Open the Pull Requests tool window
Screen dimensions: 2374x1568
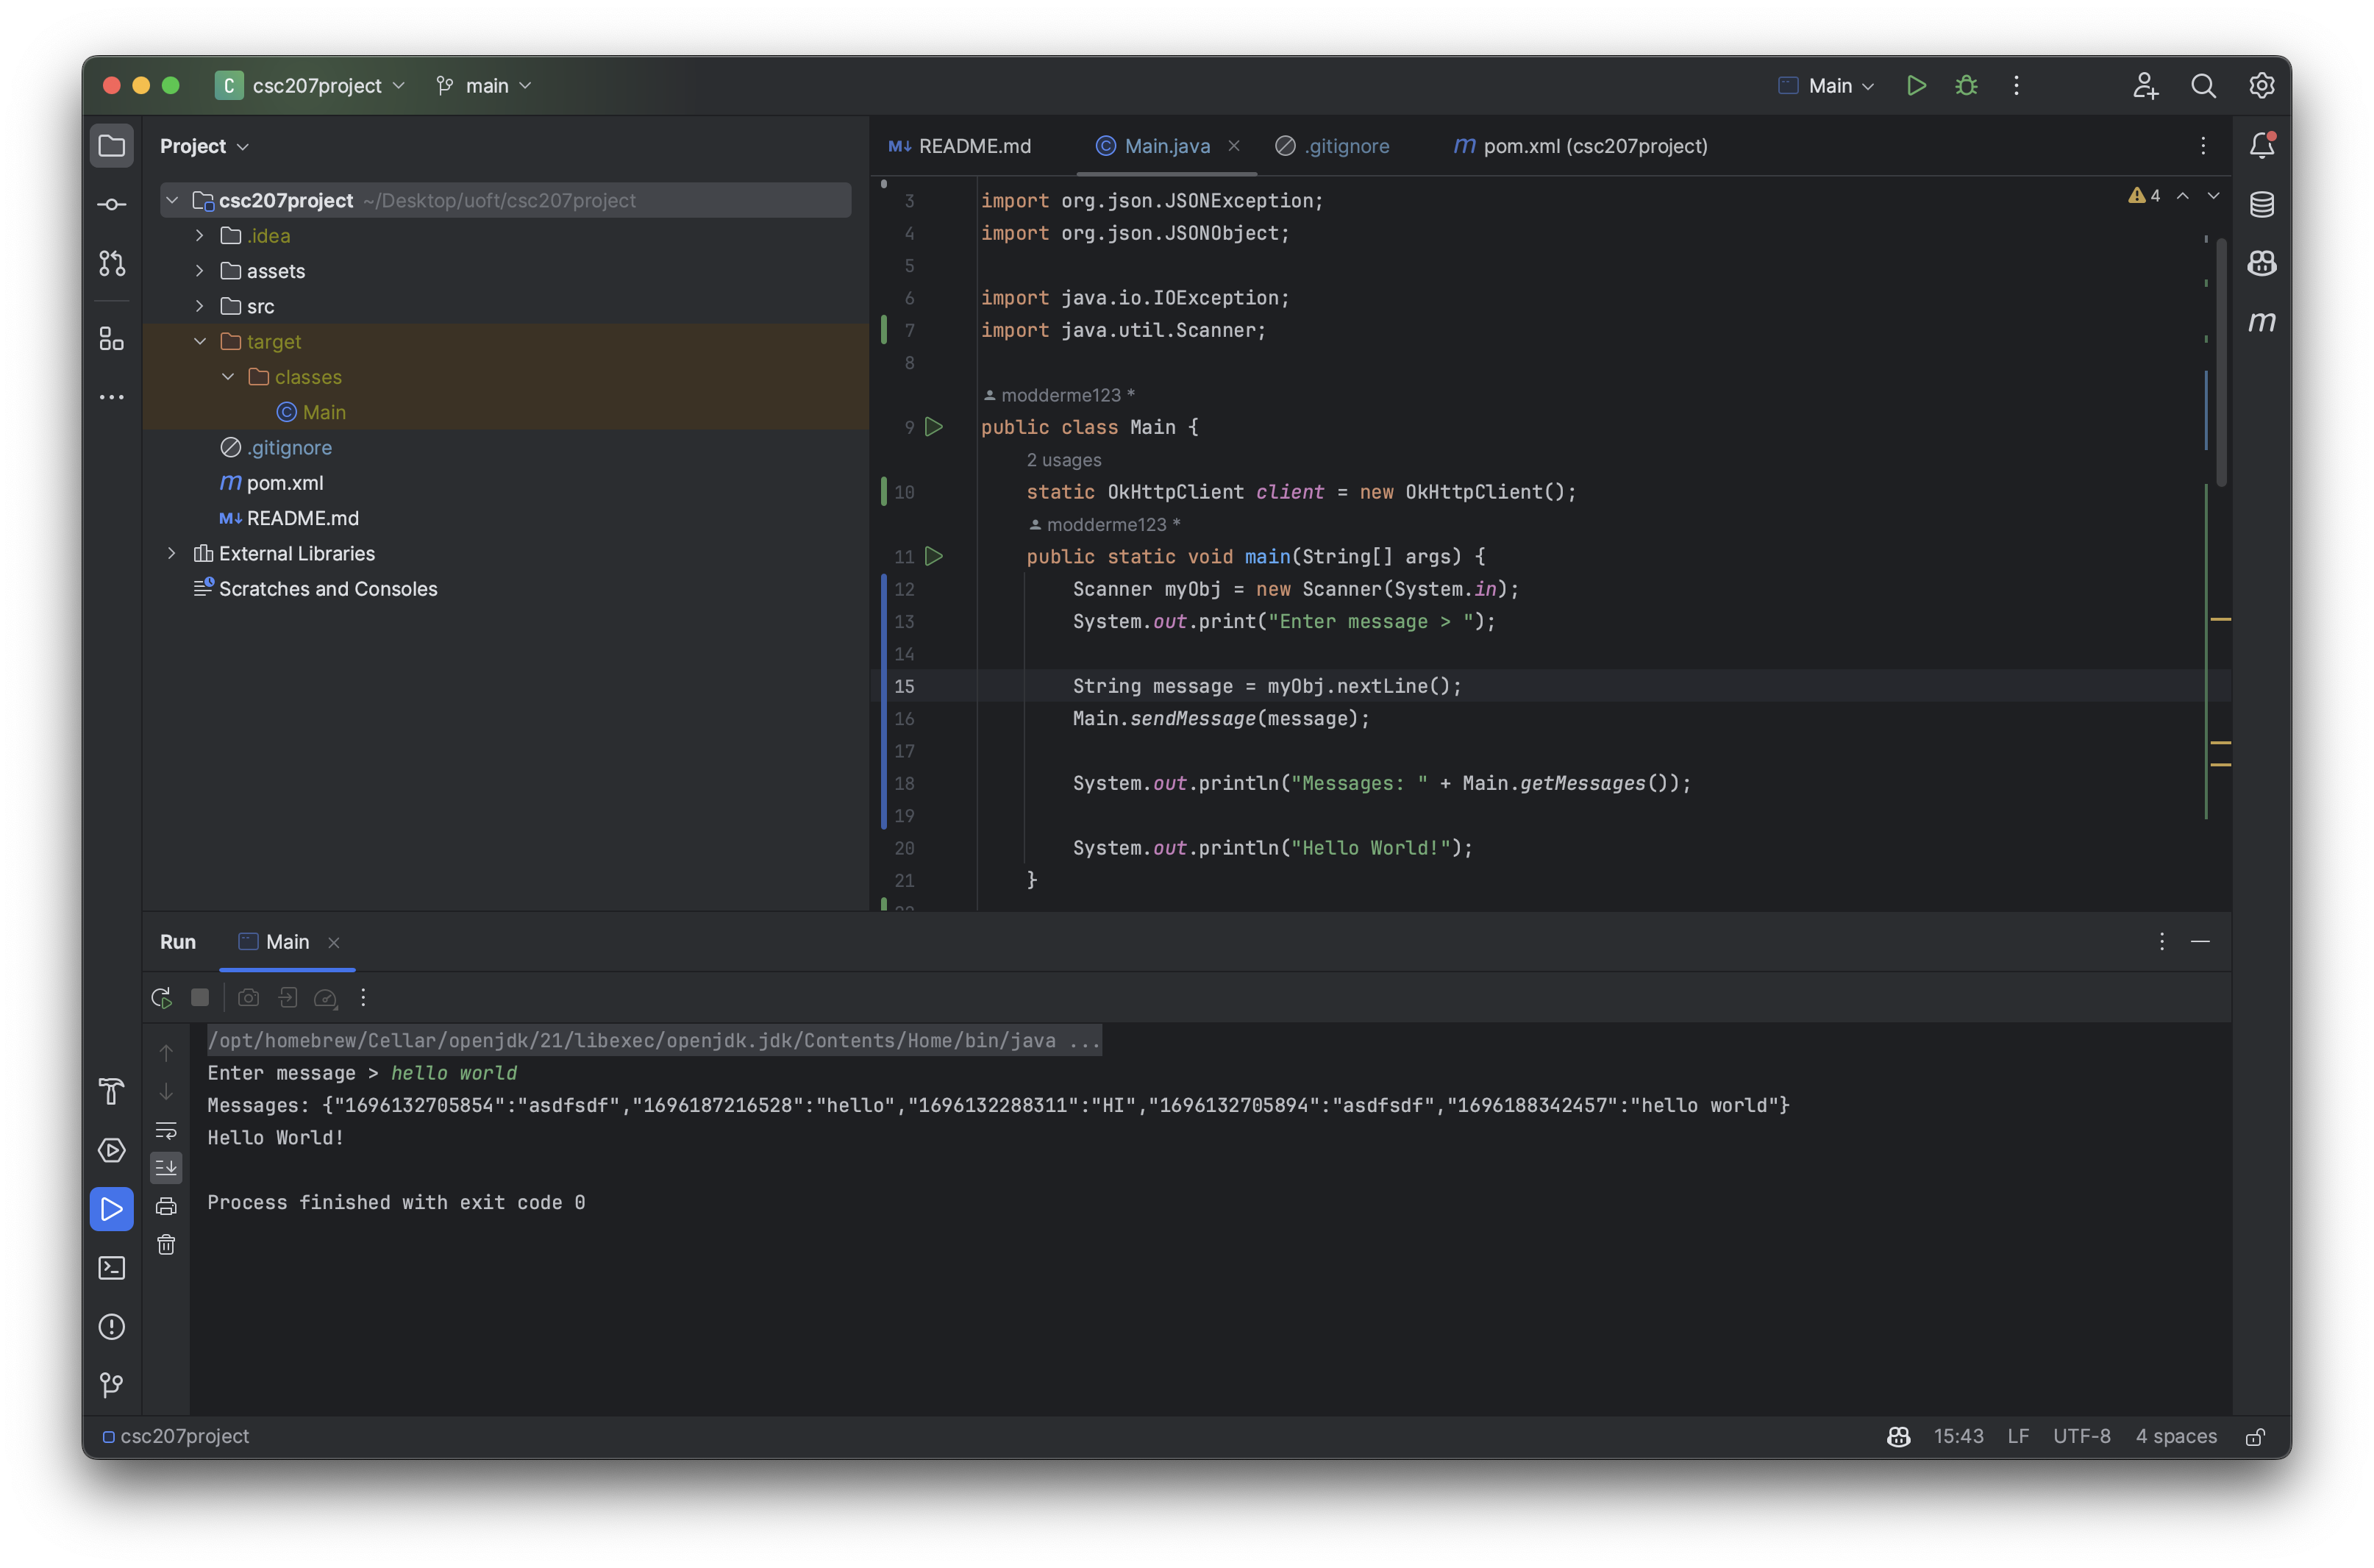[x=111, y=263]
